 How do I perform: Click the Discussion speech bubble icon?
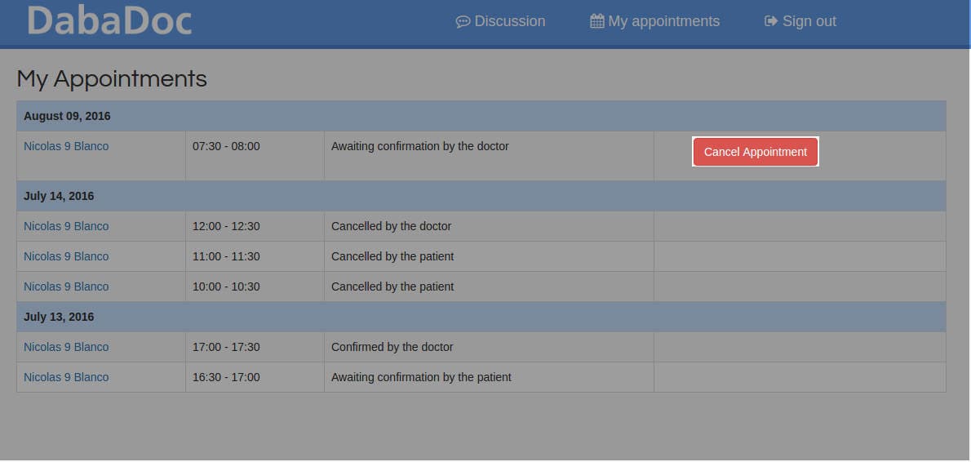(463, 22)
